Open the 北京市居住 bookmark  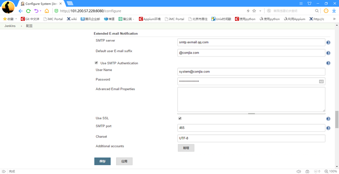coord(198,19)
